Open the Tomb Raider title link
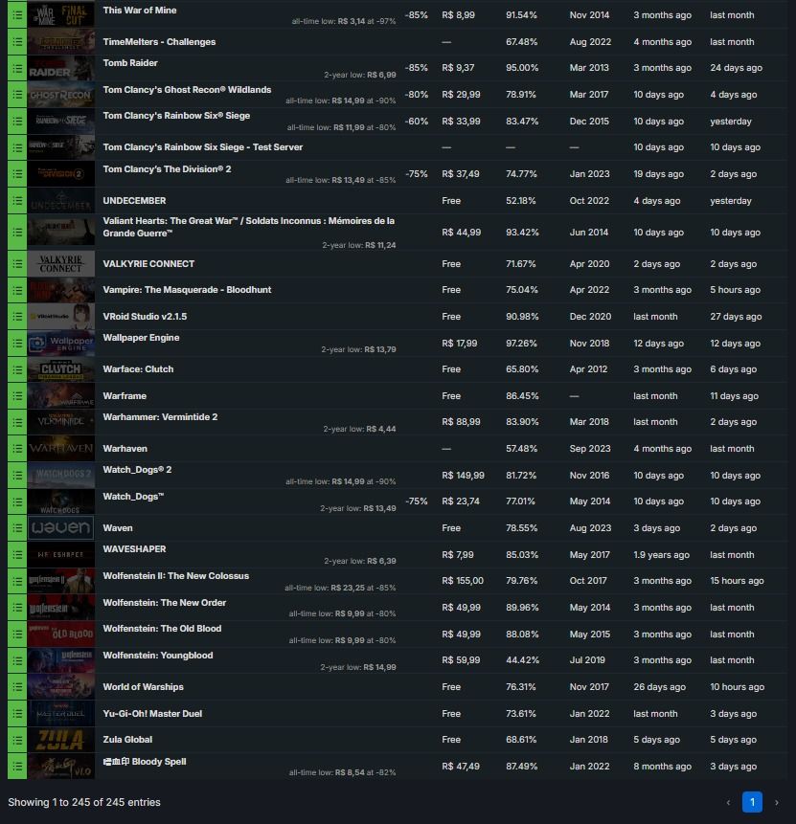 tap(130, 62)
